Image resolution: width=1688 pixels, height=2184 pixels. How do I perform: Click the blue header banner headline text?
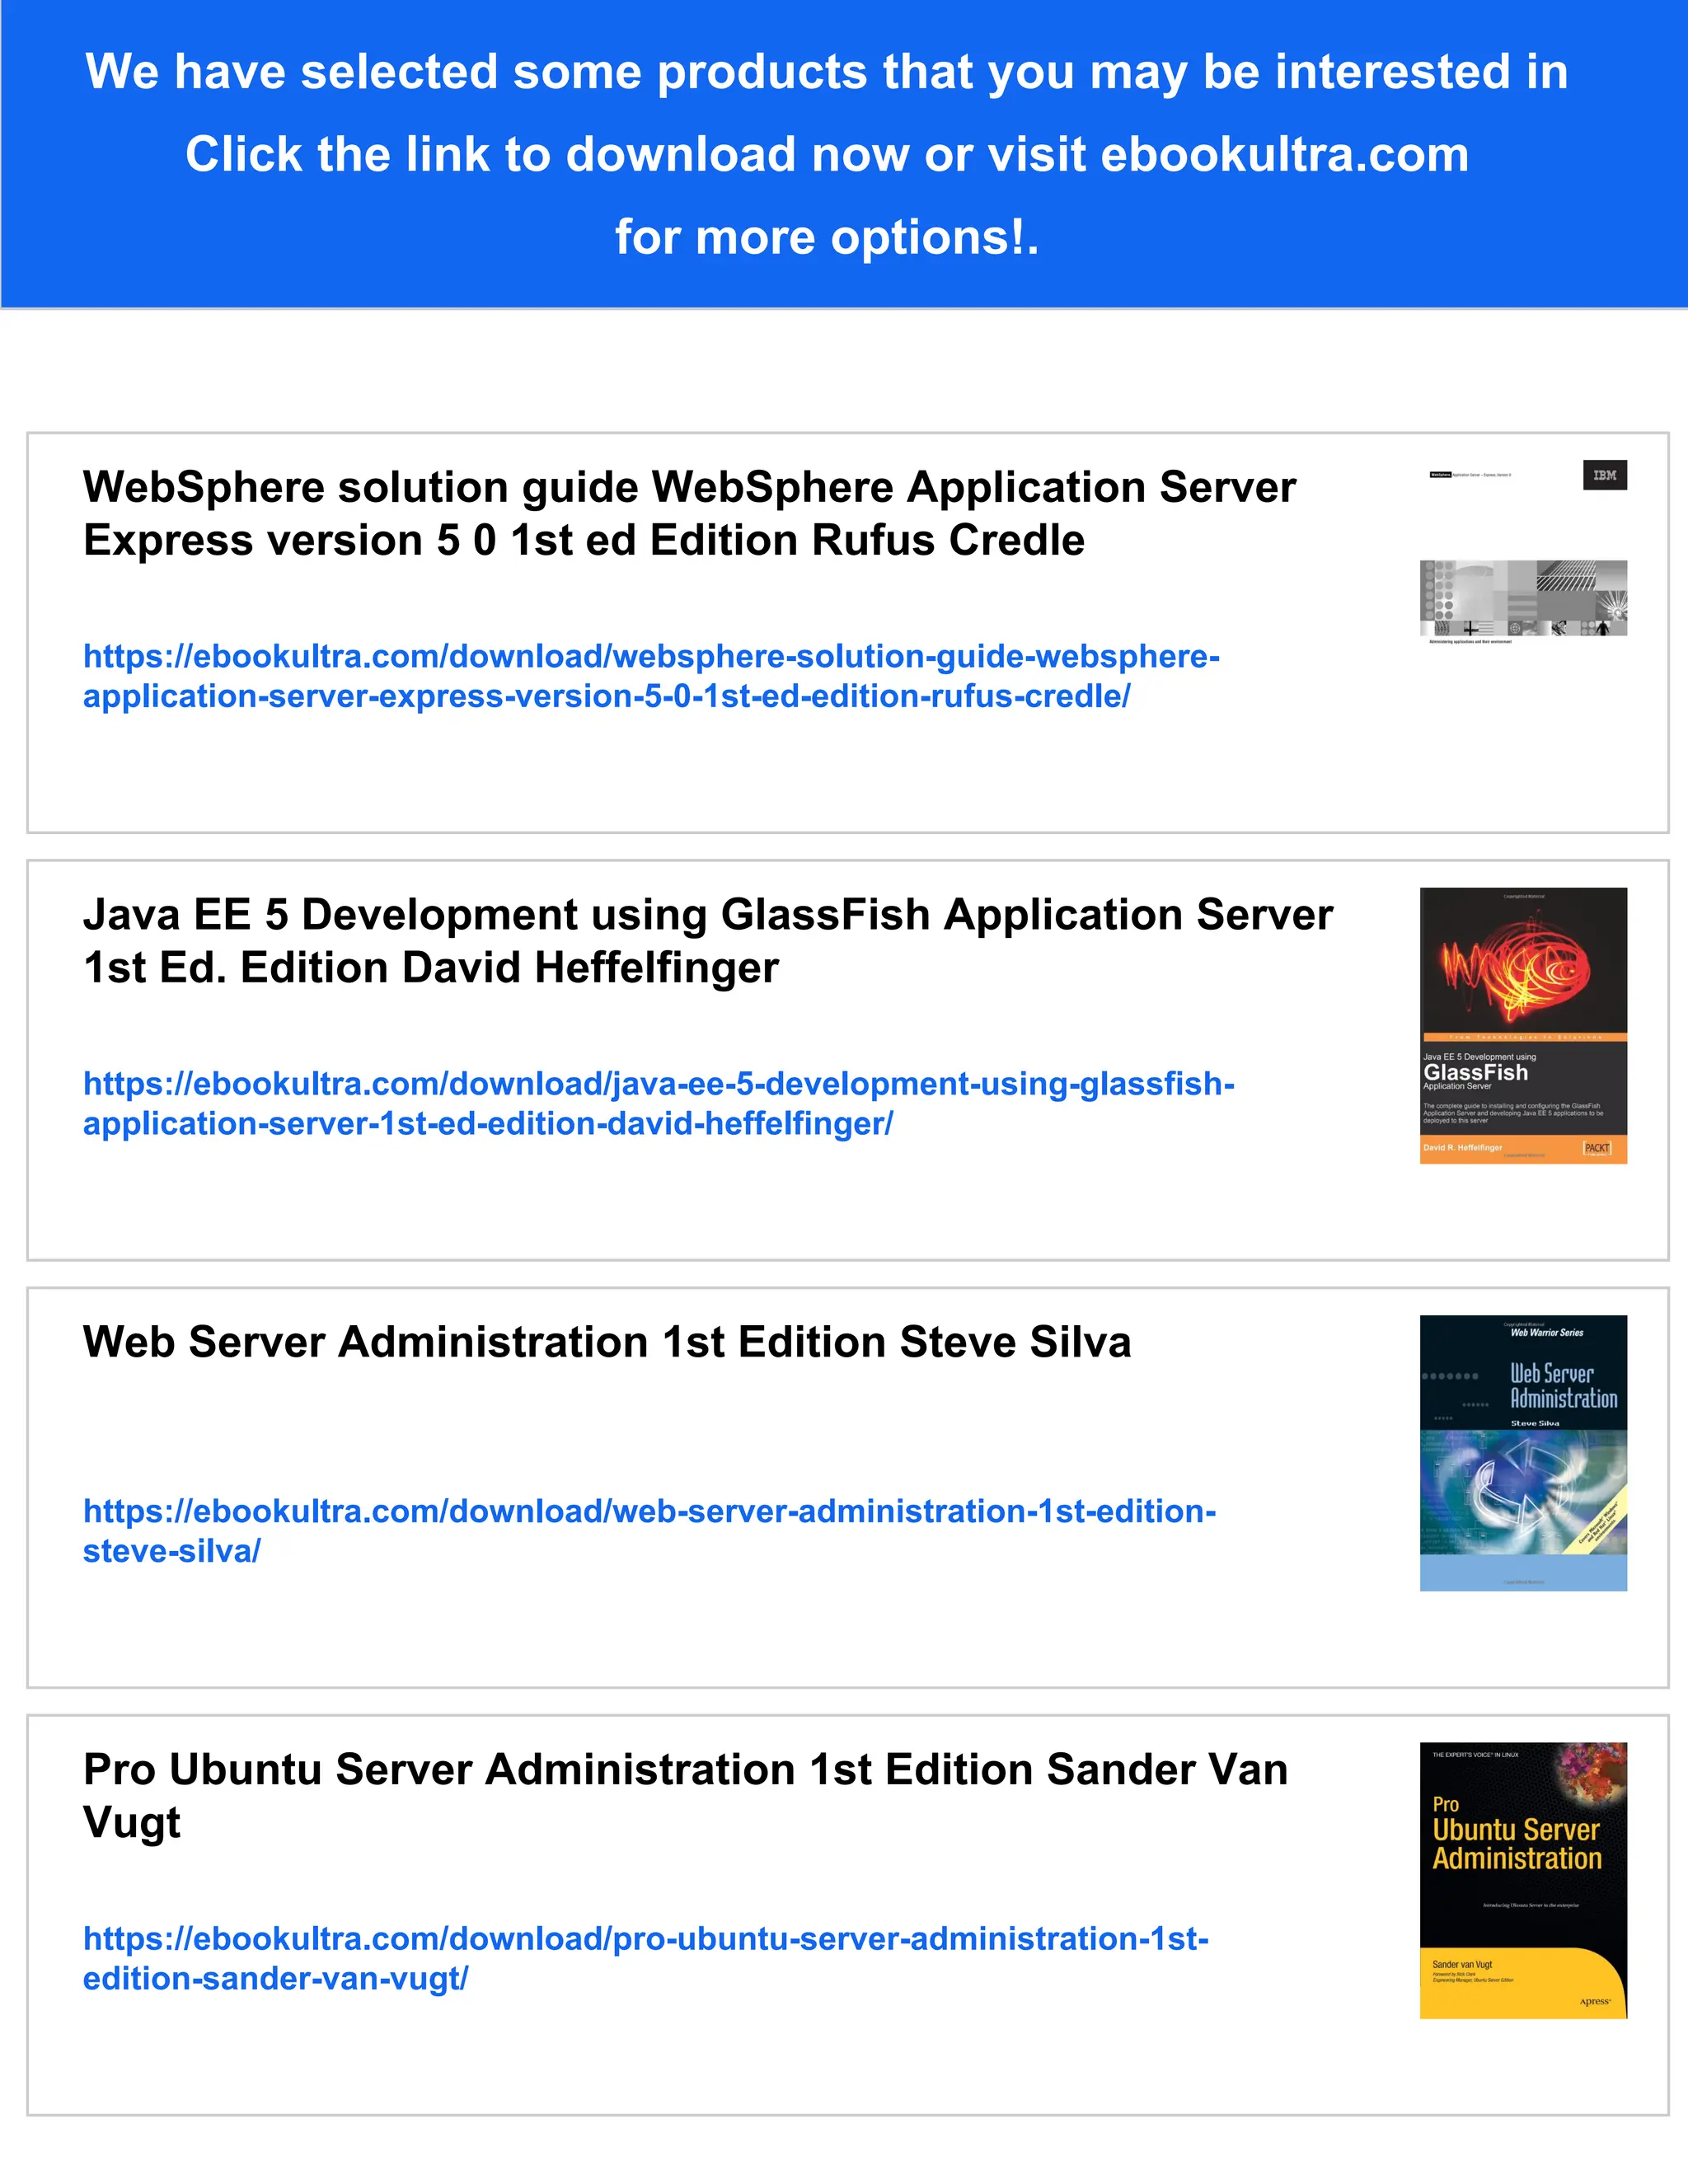coord(826,72)
